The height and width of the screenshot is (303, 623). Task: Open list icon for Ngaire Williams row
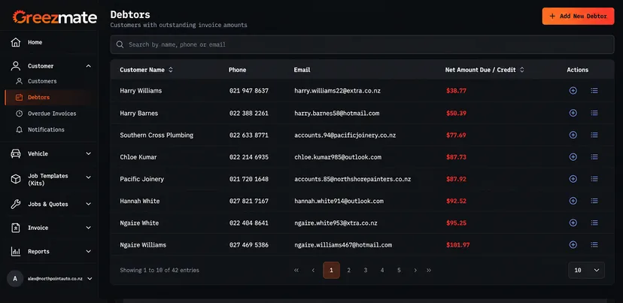594,244
